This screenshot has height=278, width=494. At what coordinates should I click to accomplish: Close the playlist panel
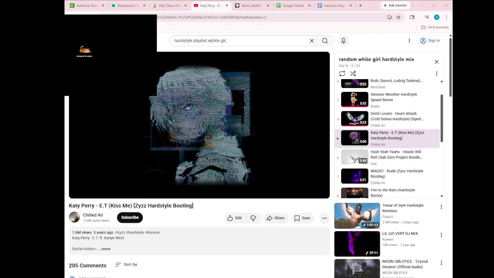click(x=436, y=62)
